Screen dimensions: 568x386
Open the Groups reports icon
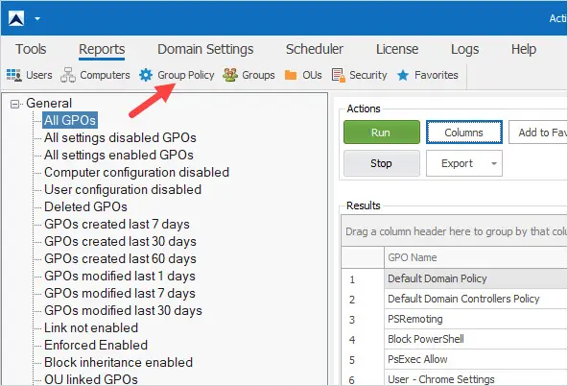point(230,75)
